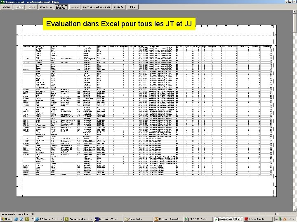Screen dimensions: 297x222
Task: Click the yellow quick launch icon
Action: click(x=27, y=219)
